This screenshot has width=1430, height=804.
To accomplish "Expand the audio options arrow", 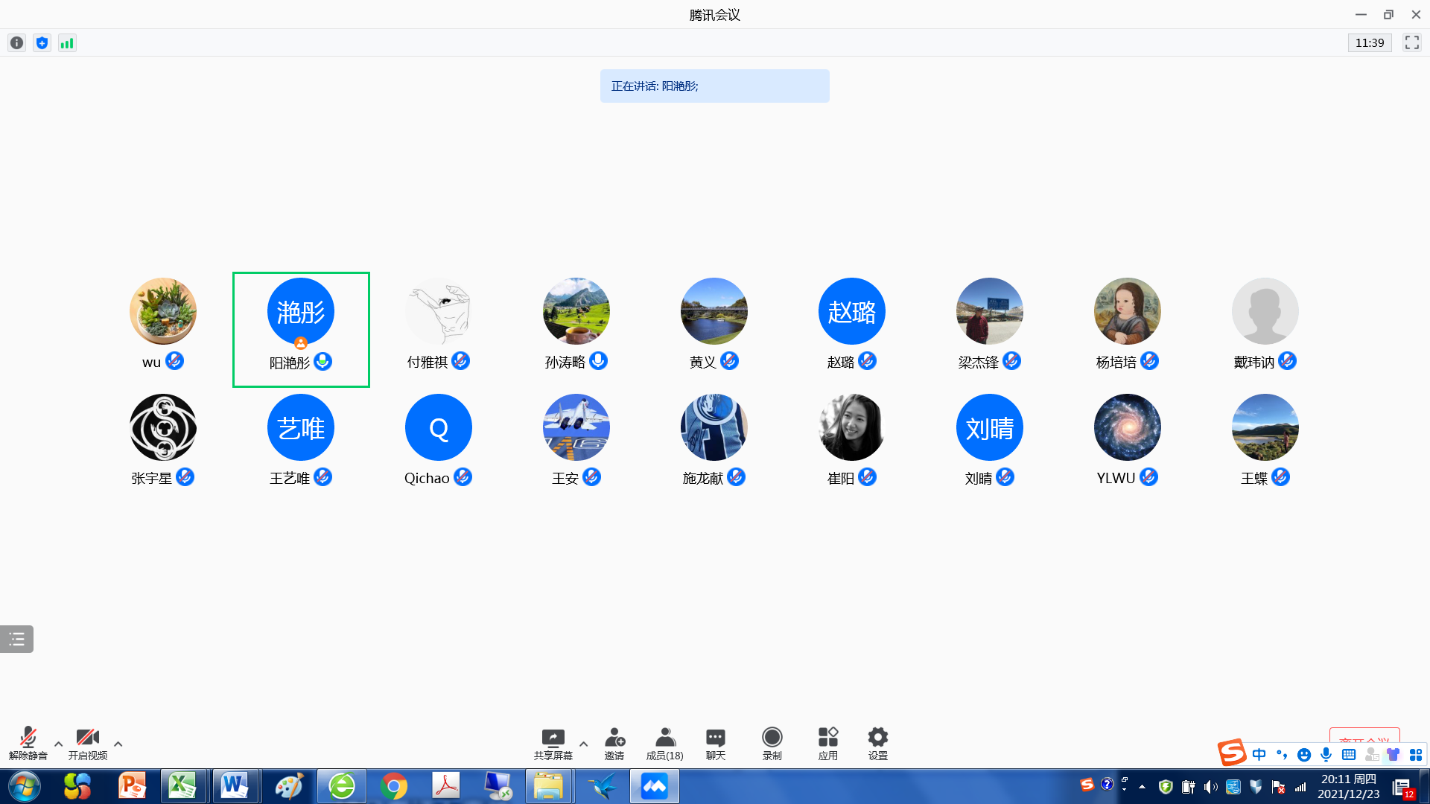I will pos(58,744).
